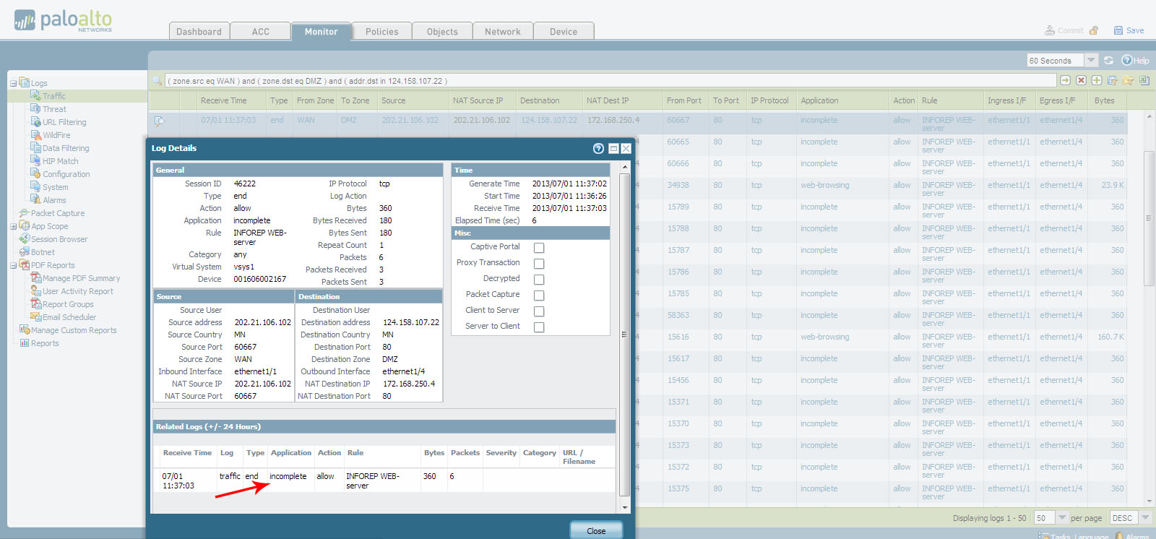Toggle the Server to Client checkbox
1156x539 pixels.
pyautogui.click(x=539, y=327)
